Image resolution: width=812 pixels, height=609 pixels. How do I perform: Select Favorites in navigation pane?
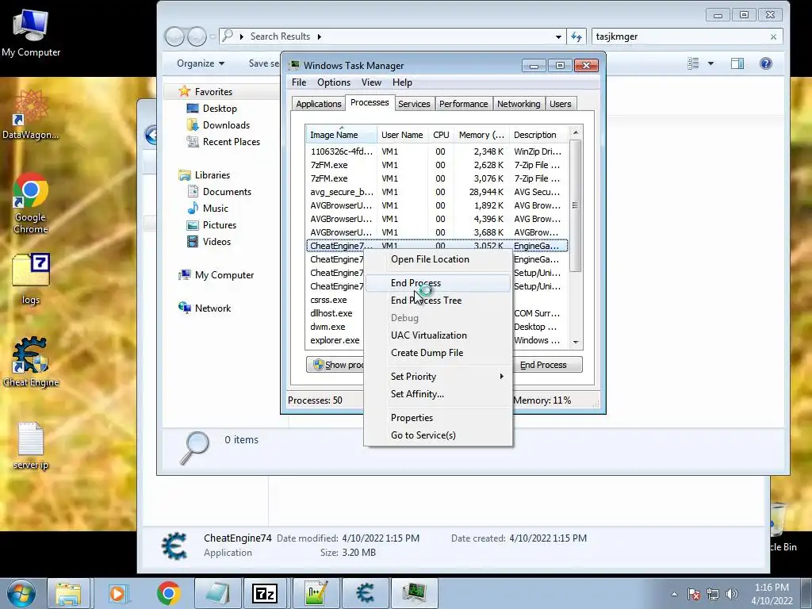pyautogui.click(x=213, y=92)
